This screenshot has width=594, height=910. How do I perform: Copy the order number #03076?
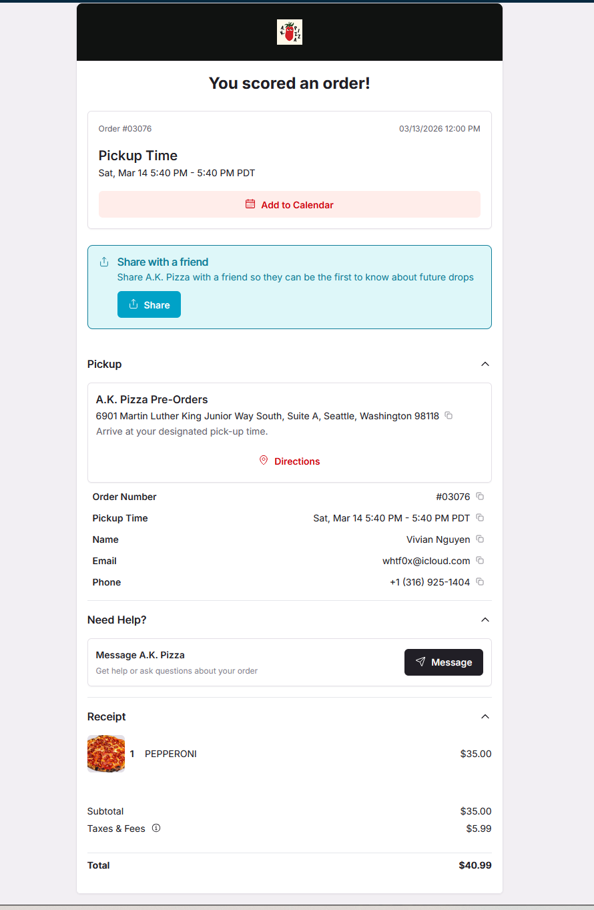click(480, 497)
